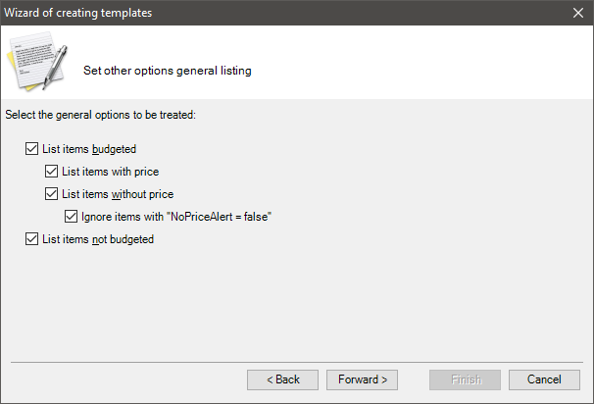Click the notepad and pen wizard icon
The image size is (594, 404).
[x=37, y=61]
